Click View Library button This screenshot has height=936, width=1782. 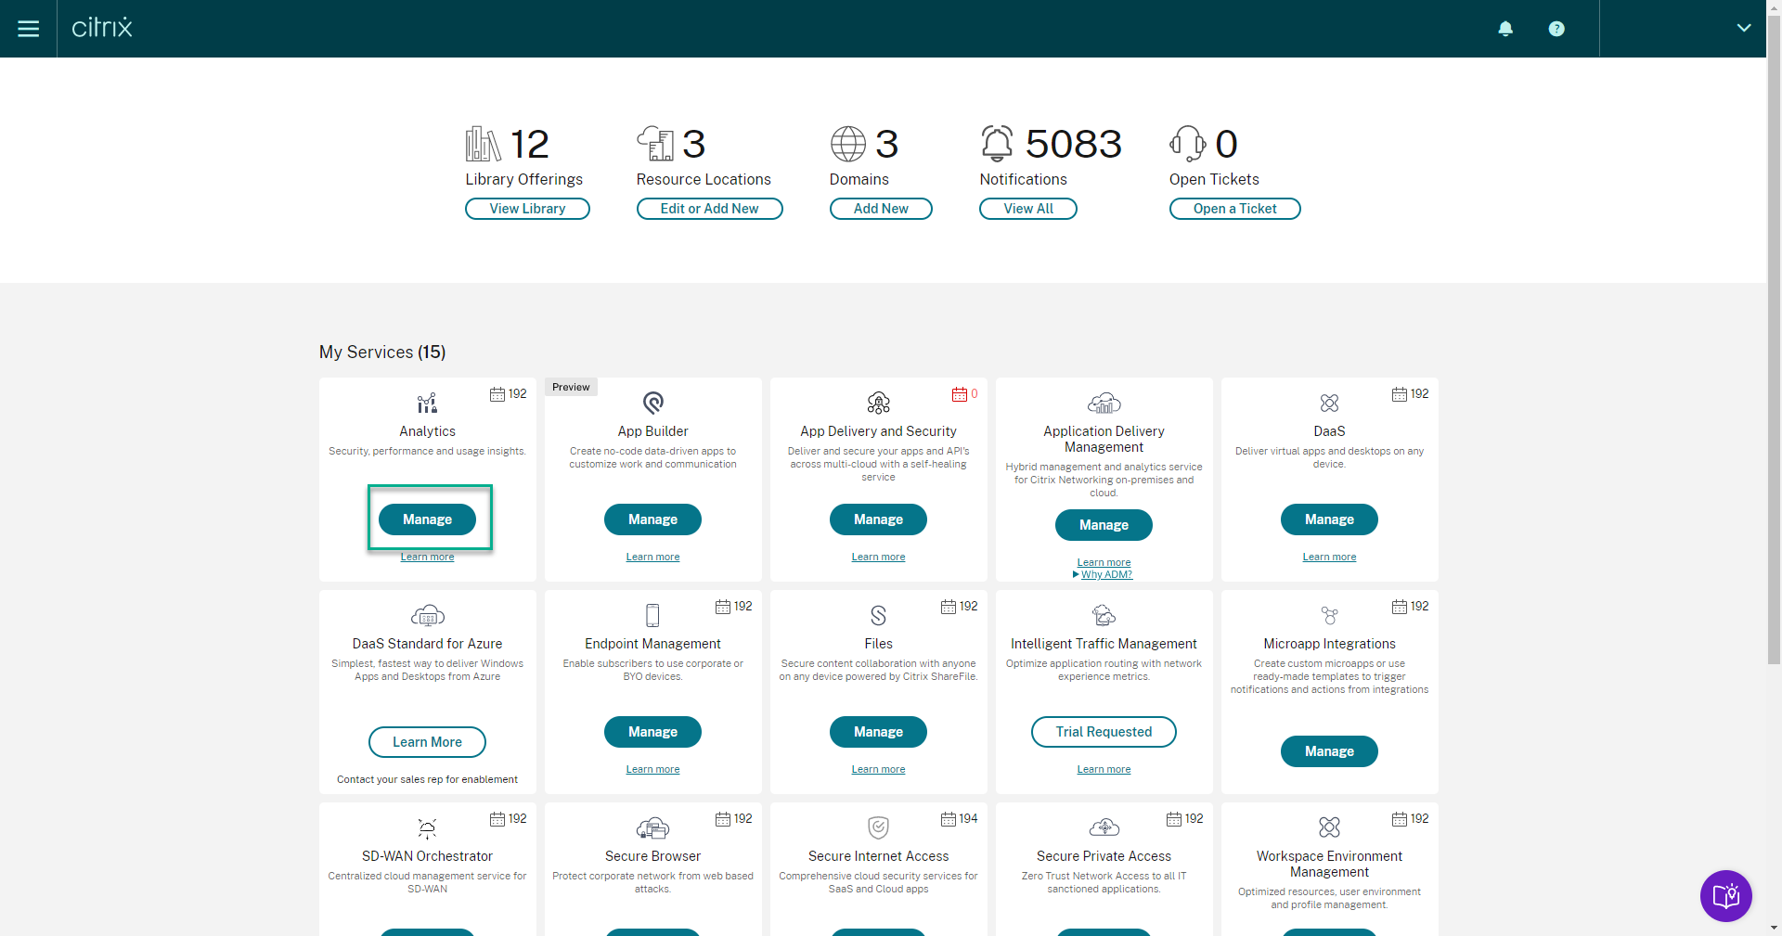tap(527, 209)
